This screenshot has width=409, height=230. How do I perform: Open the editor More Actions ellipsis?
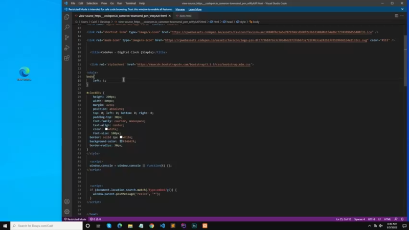coord(402,16)
